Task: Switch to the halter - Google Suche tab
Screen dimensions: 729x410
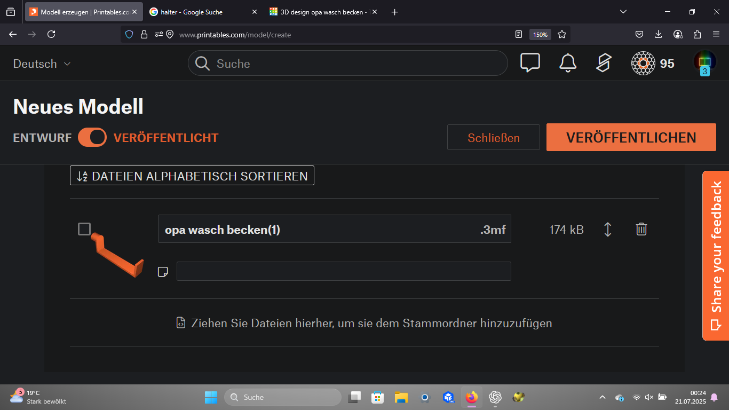Action: (x=203, y=12)
